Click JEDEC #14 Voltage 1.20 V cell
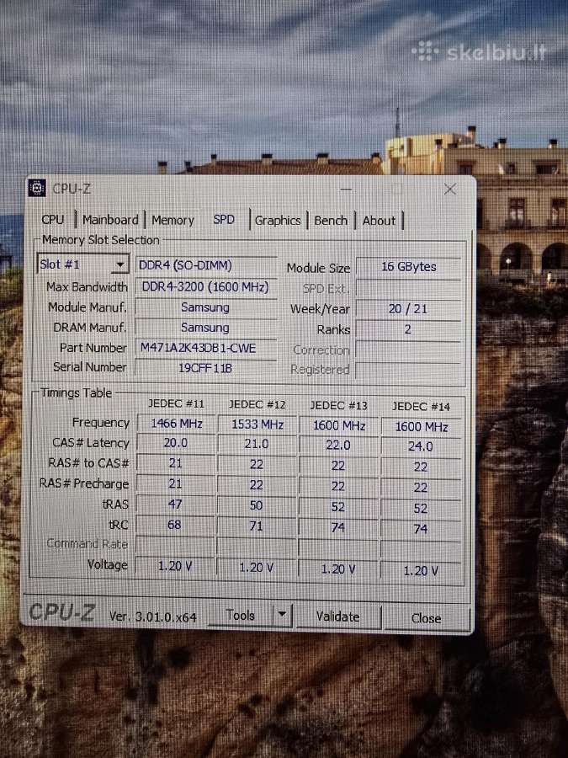568x758 pixels. [x=422, y=570]
